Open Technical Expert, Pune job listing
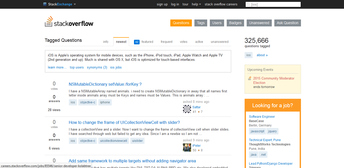344x168 pixels. pyautogui.click(x=265, y=140)
